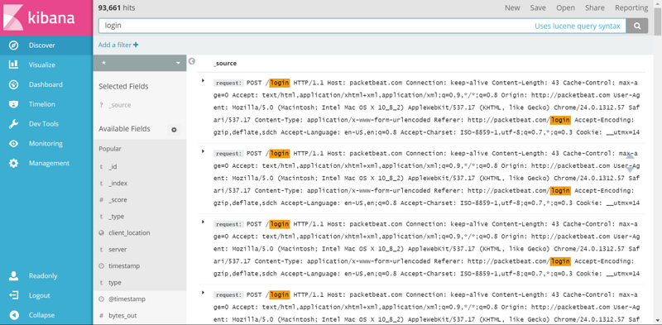Open Dashboard gauge icon
The image size is (662, 325).
(x=13, y=84)
